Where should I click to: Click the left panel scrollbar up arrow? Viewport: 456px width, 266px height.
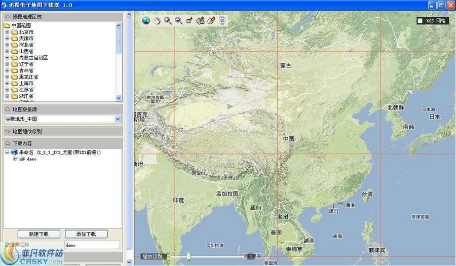(129, 14)
